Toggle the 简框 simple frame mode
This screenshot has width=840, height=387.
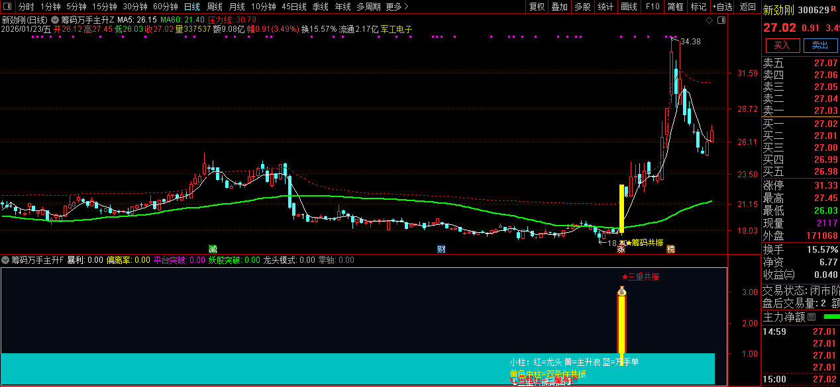(675, 7)
